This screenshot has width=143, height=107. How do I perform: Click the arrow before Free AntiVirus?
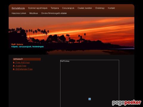click(14, 62)
